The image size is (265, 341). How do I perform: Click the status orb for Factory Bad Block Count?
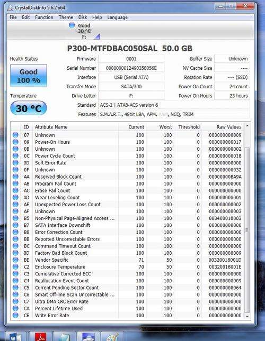point(15,253)
